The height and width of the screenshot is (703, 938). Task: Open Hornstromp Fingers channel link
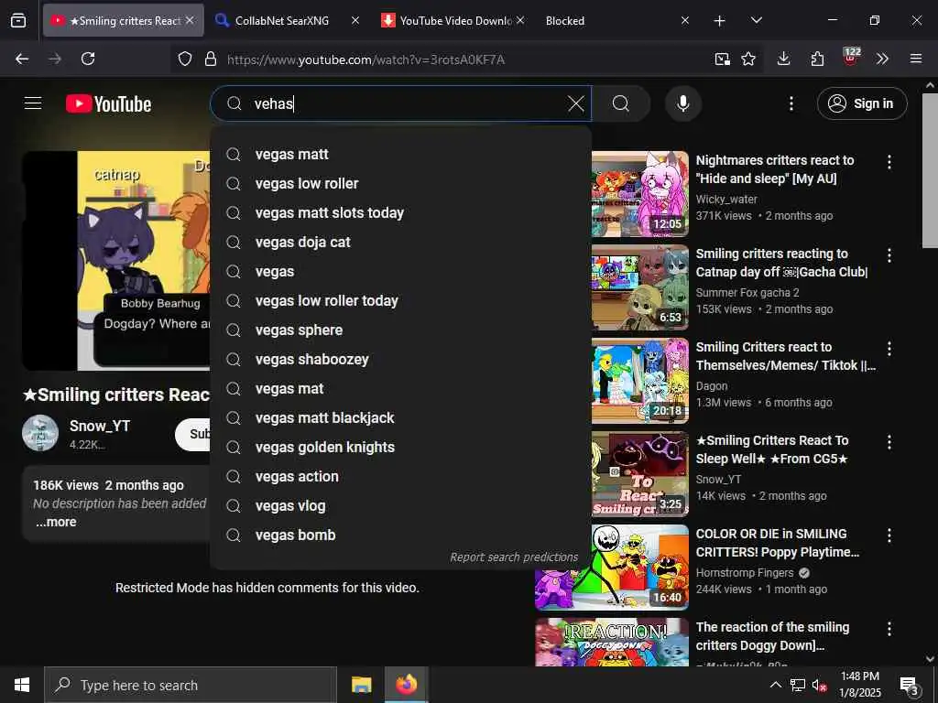744,573
